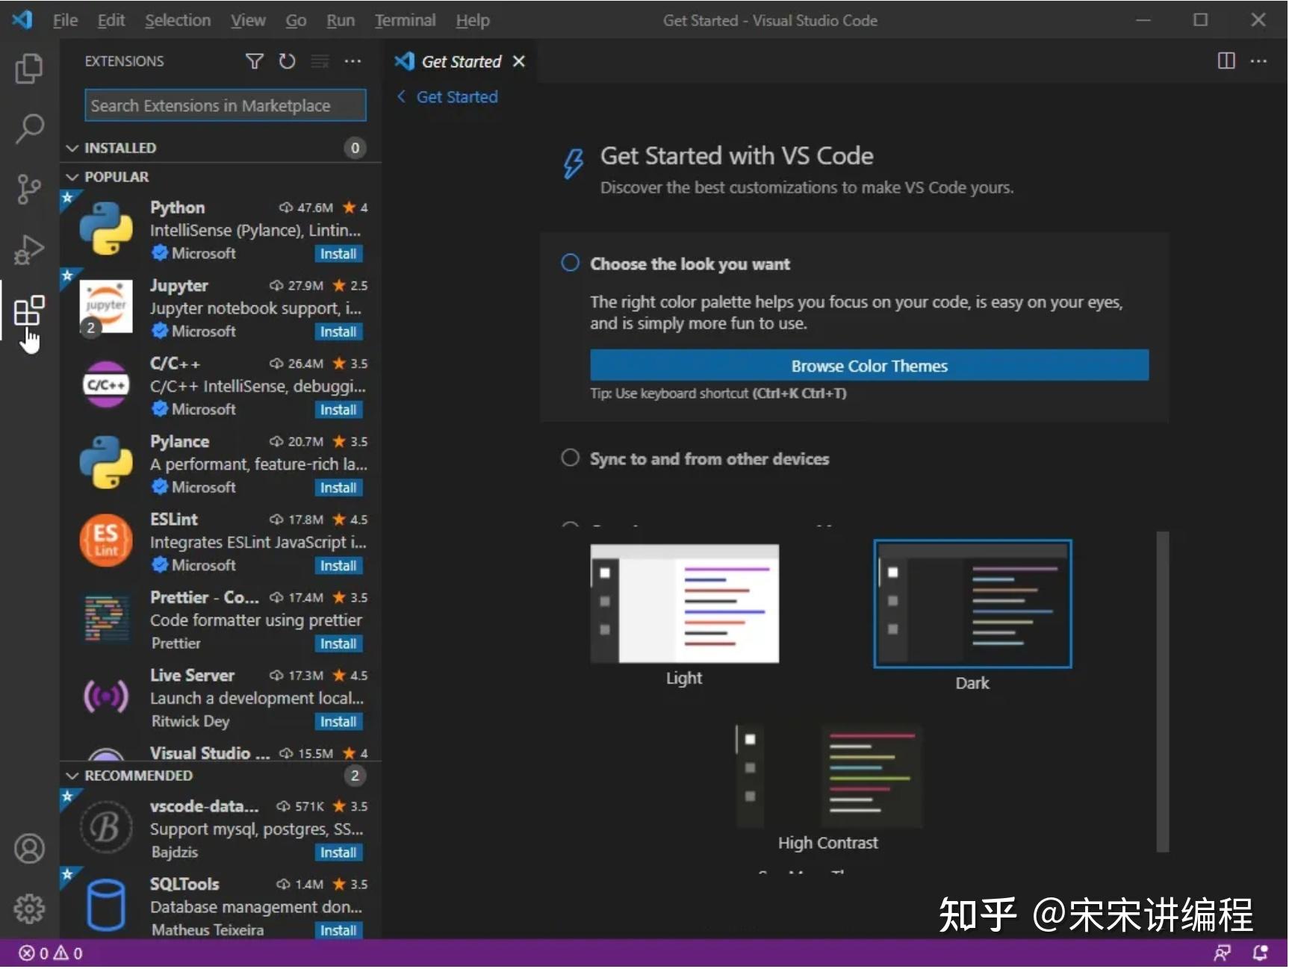Click the Browse Color Themes button

point(869,366)
